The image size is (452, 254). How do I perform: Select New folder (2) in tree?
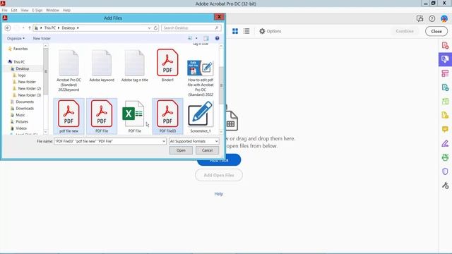[x=30, y=88]
